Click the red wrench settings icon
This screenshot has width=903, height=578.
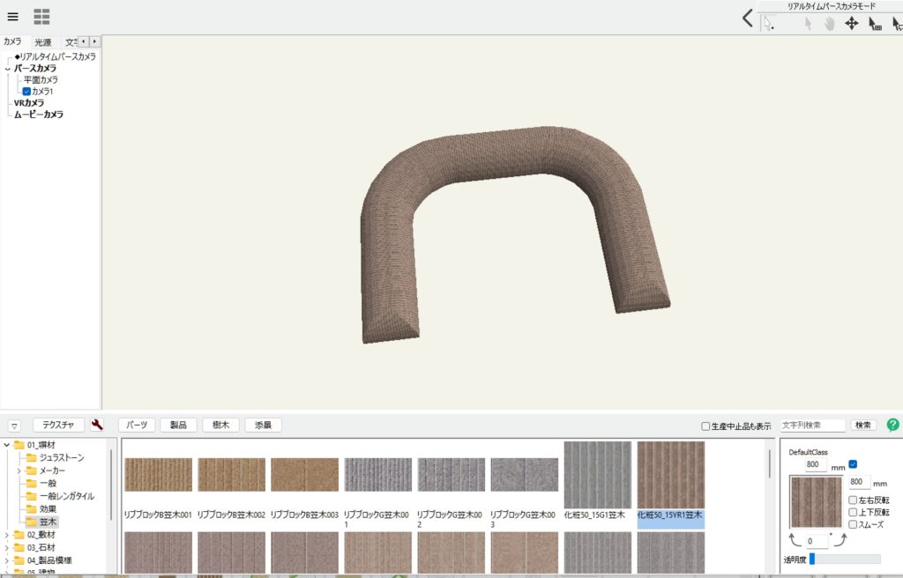(98, 425)
